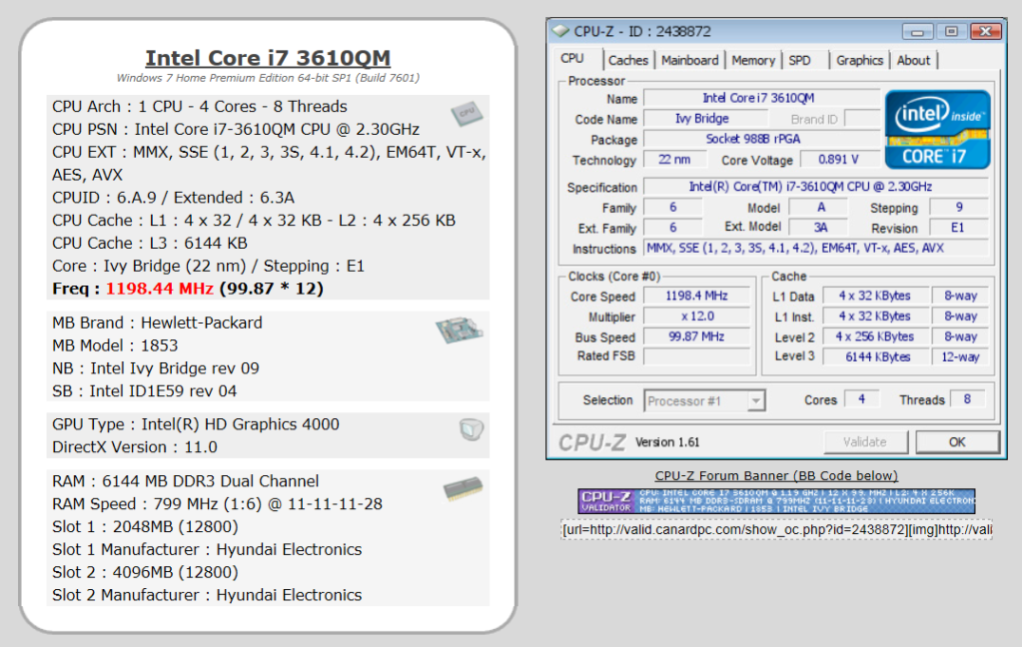Image resolution: width=1022 pixels, height=647 pixels.
Task: Open the Graphics tab
Action: coord(860,60)
